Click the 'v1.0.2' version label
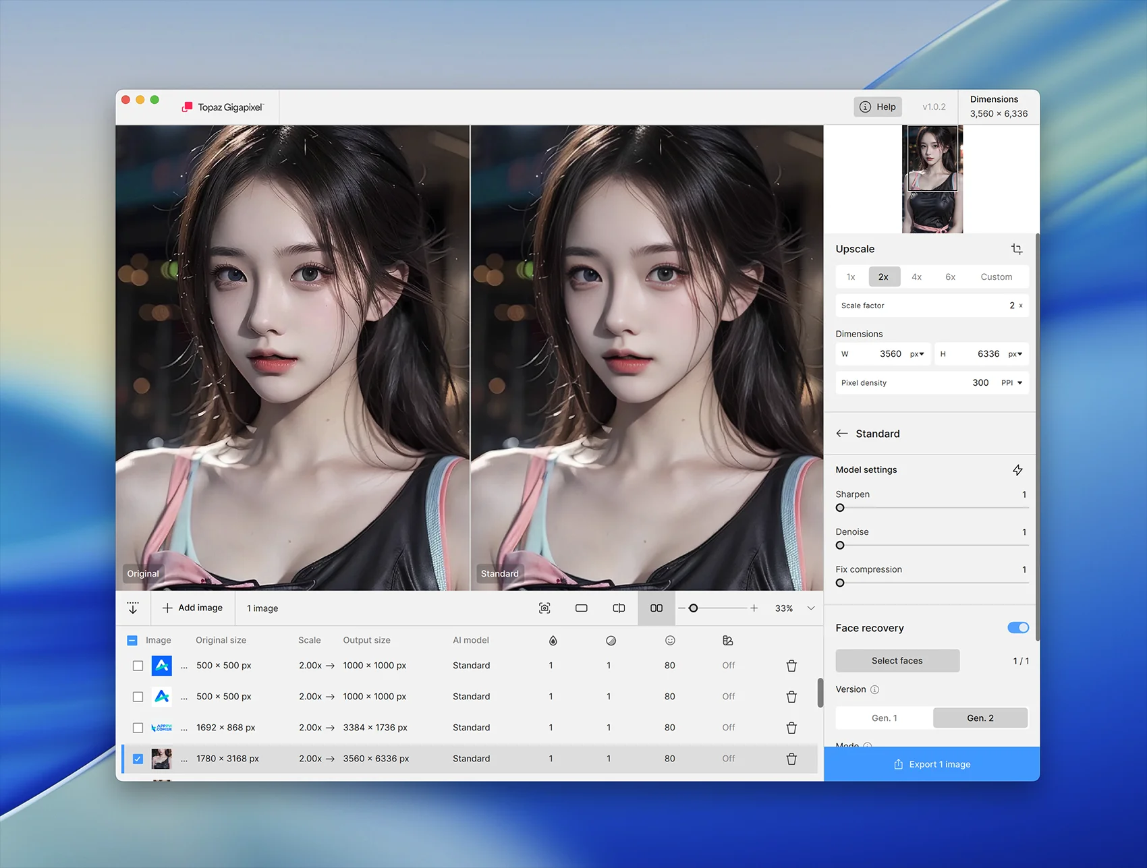The image size is (1147, 868). 934,107
